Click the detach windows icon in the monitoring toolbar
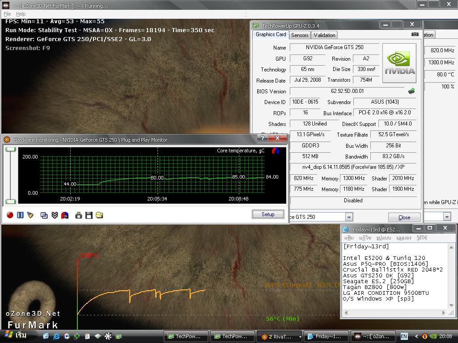This screenshot has width=458, height=343. (44, 215)
